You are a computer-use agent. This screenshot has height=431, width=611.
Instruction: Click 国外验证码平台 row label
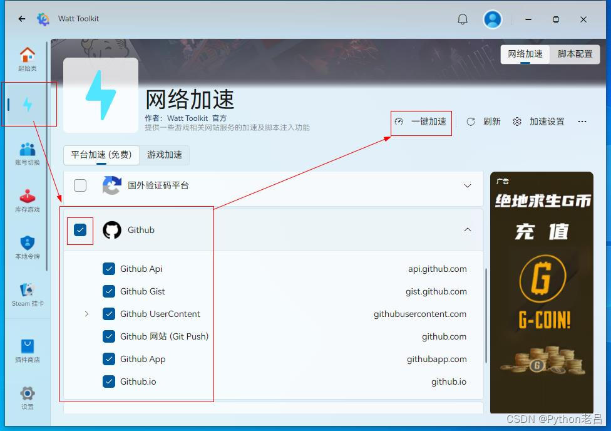click(x=158, y=185)
